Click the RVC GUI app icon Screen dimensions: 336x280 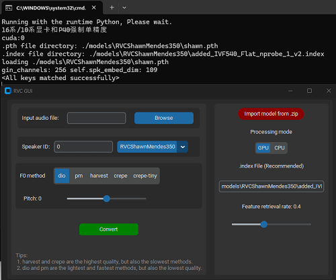(8, 91)
